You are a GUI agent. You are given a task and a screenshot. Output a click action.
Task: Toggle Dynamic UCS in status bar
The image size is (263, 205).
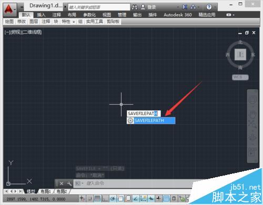tap(143, 199)
